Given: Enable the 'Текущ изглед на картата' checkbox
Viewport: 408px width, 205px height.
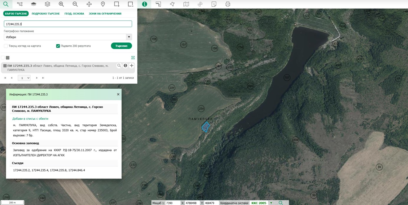Looking at the screenshot, I should 6,46.
